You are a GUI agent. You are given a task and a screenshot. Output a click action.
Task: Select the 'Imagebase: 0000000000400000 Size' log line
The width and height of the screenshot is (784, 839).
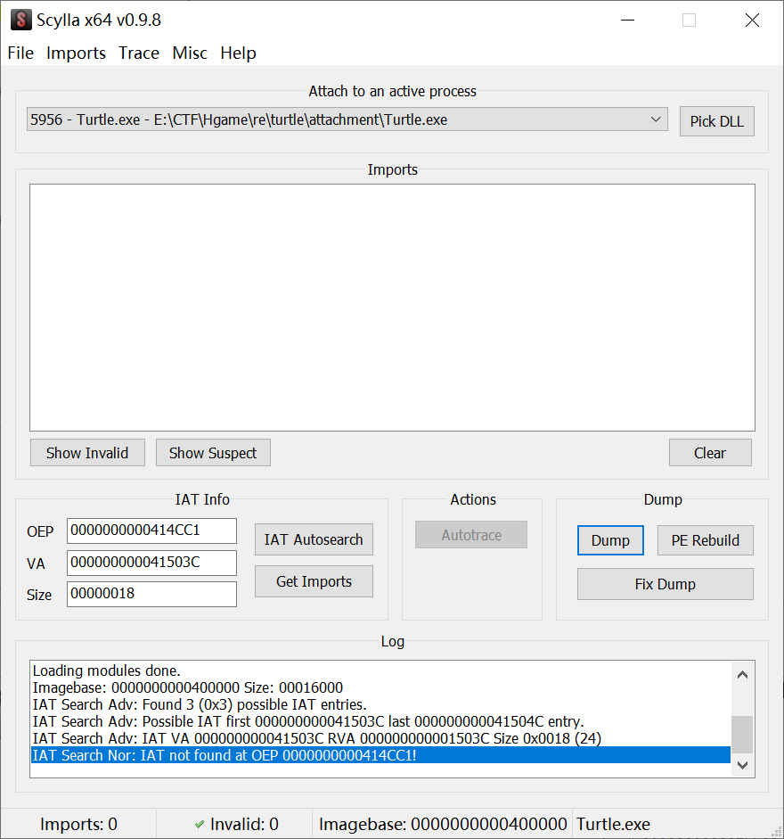coord(380,687)
